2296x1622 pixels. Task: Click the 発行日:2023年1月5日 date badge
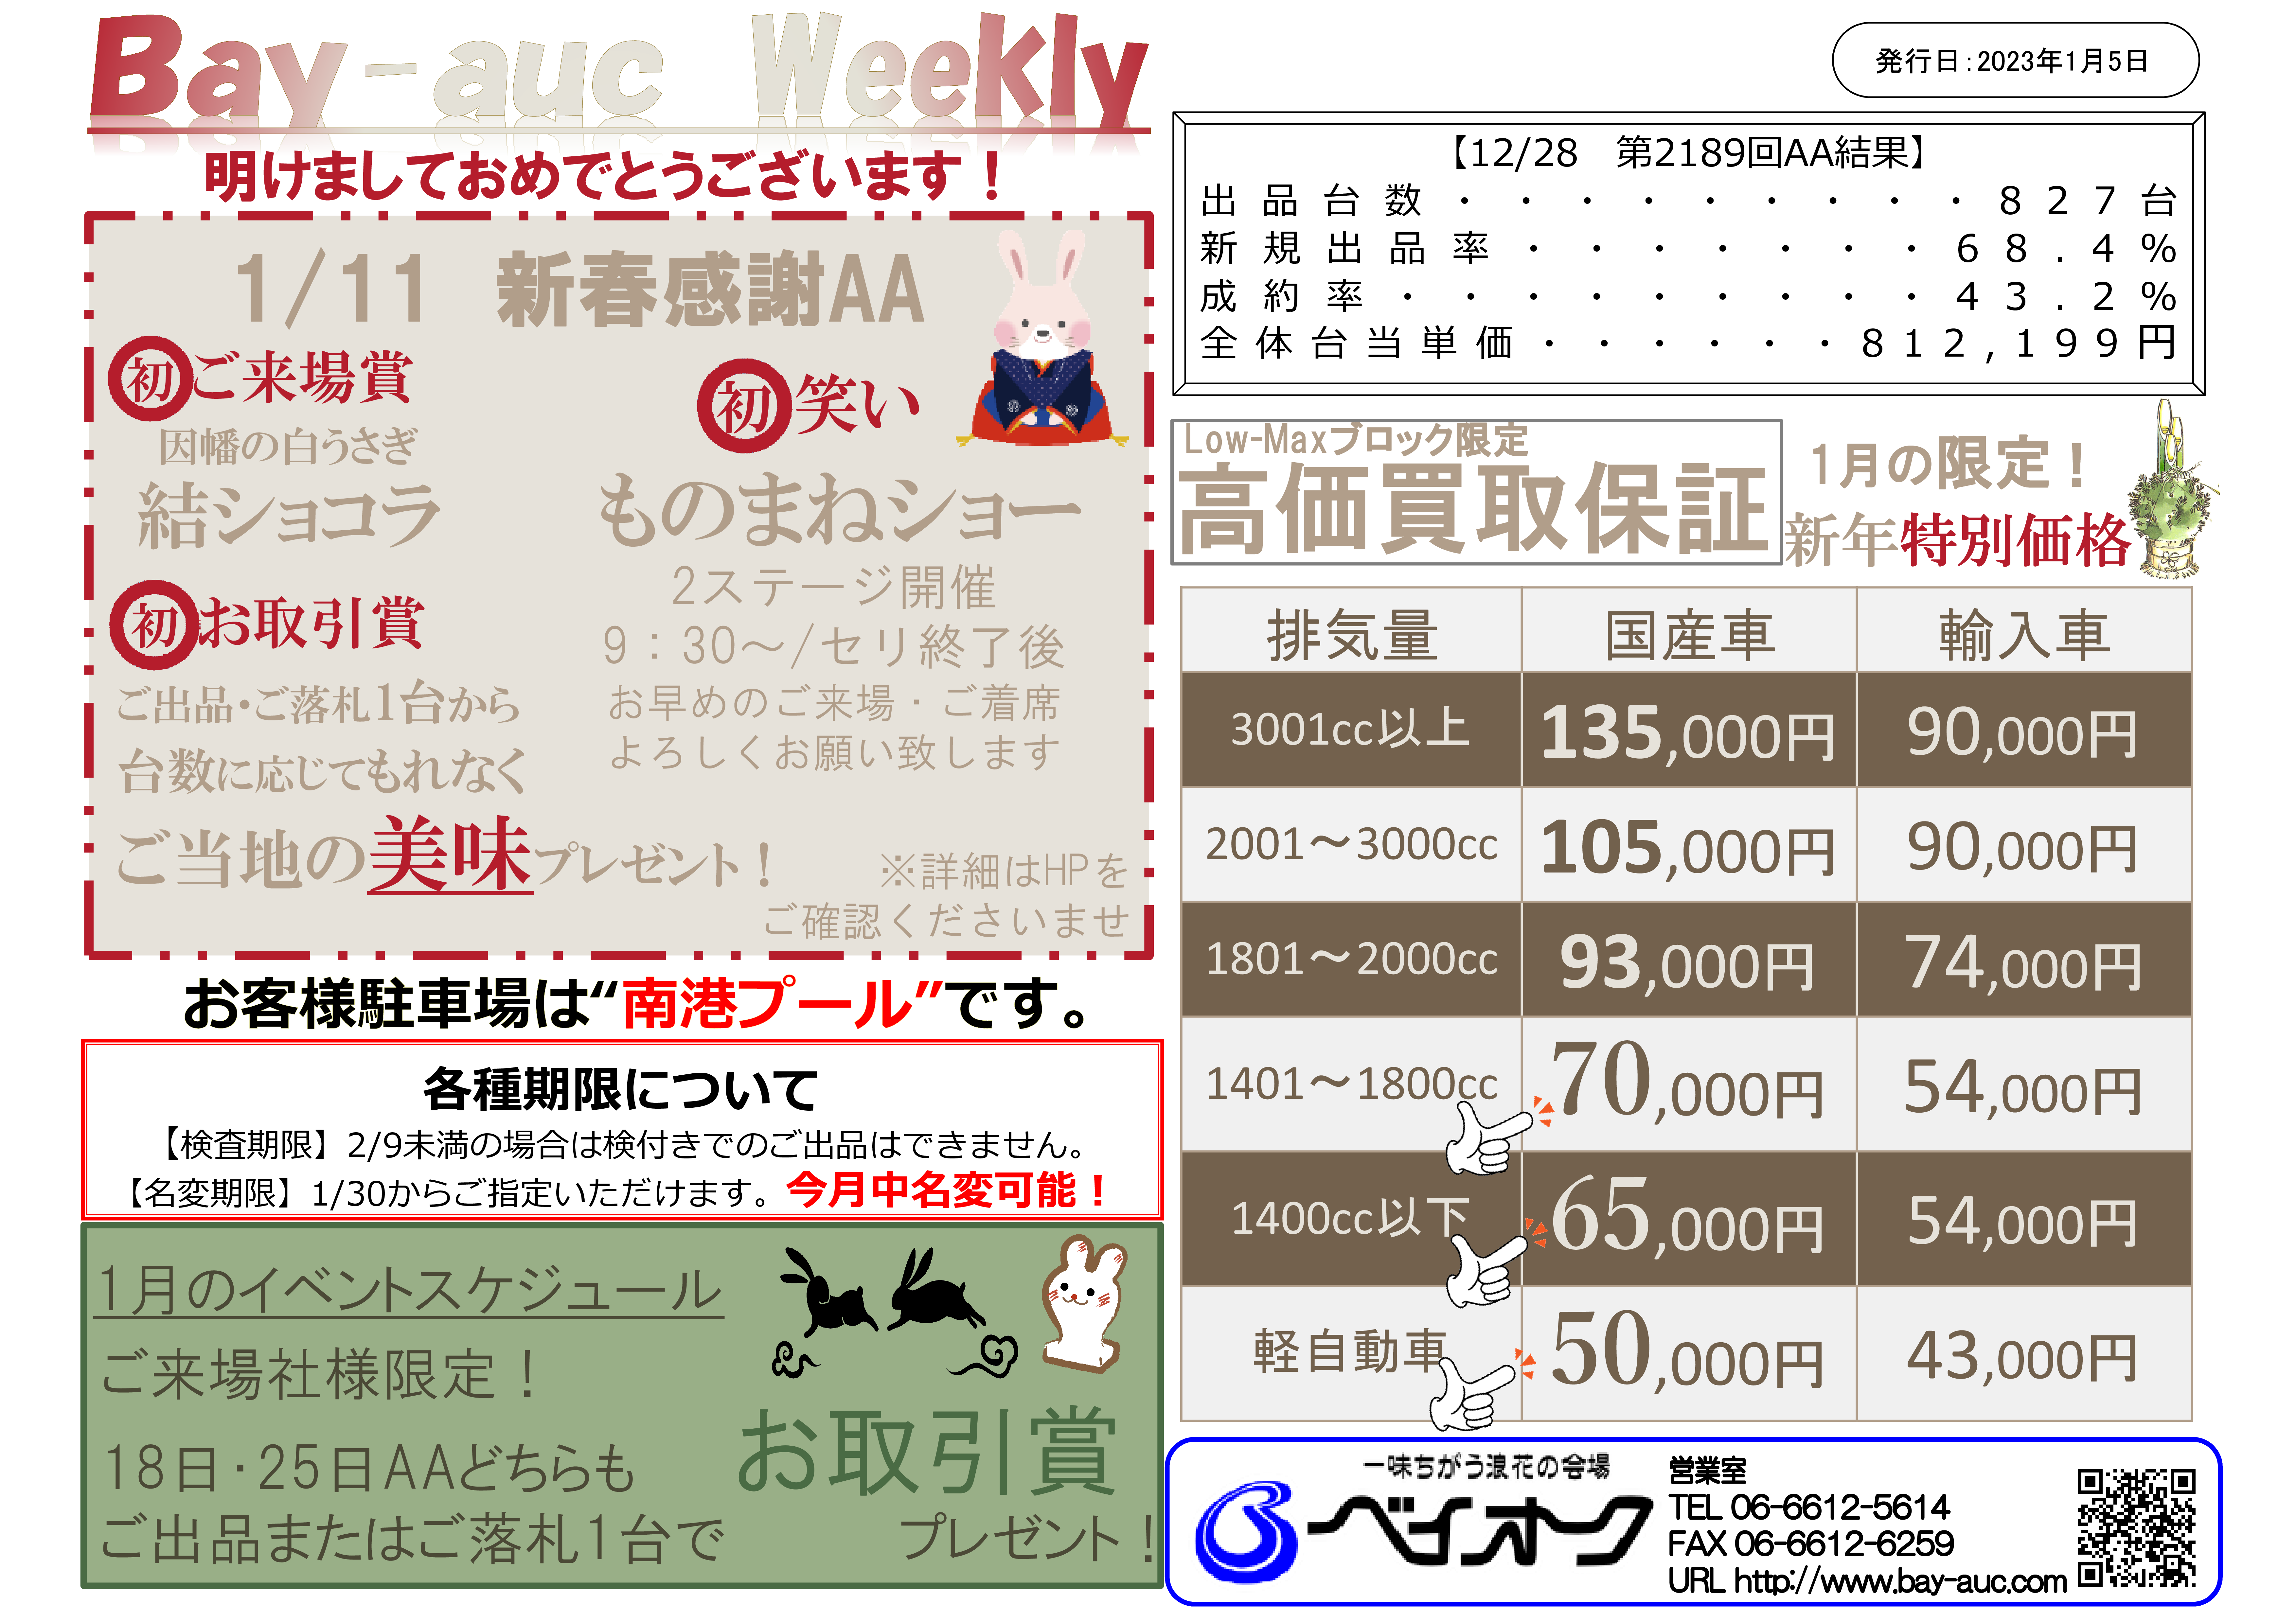coord(2015,60)
